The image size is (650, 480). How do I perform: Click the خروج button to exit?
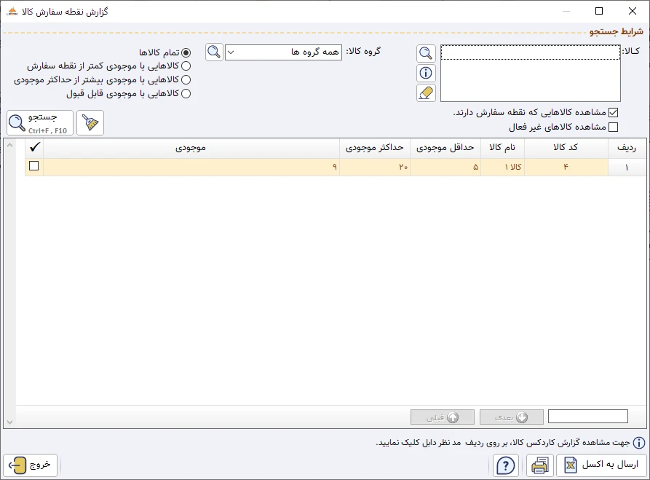[x=31, y=465]
